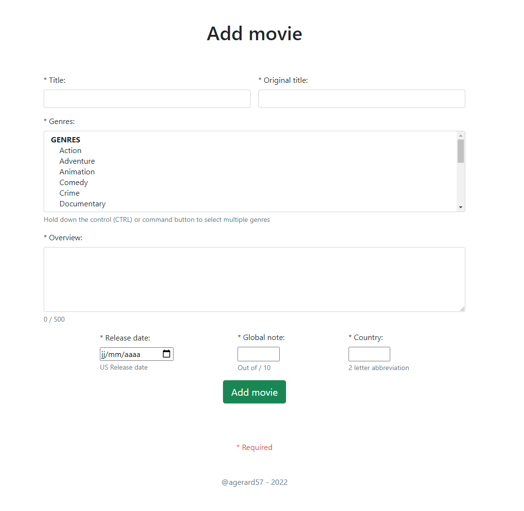Click the GENRES group heading in list
This screenshot has width=524, height=511.
[65, 140]
